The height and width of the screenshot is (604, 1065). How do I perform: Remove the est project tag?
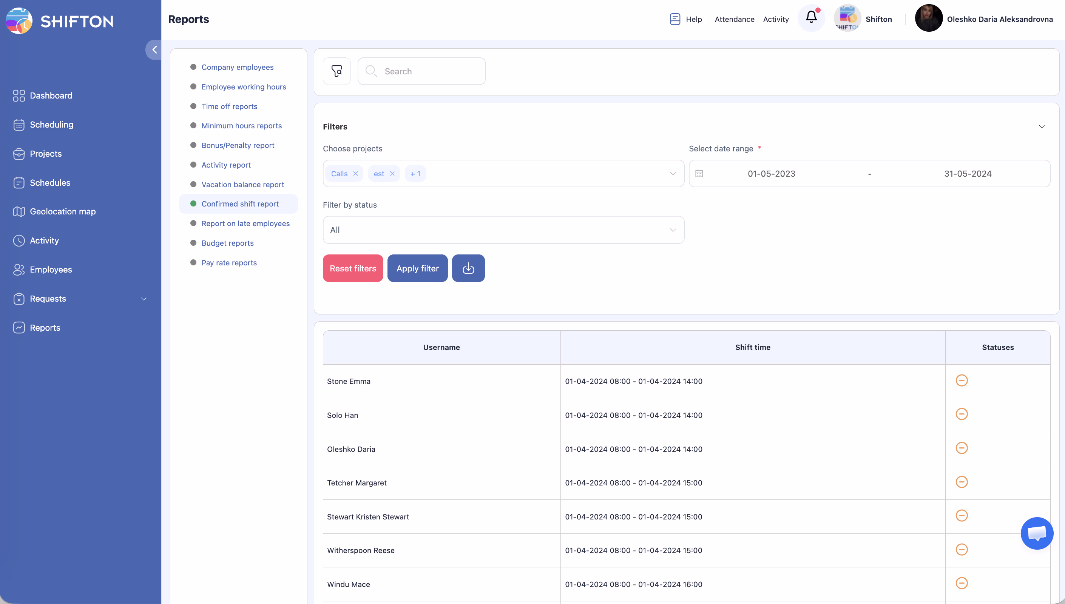(392, 174)
